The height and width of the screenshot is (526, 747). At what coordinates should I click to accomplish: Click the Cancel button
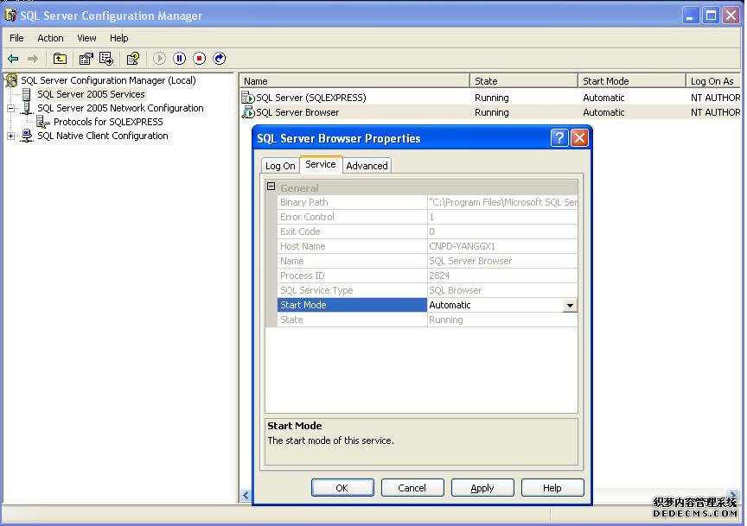412,487
